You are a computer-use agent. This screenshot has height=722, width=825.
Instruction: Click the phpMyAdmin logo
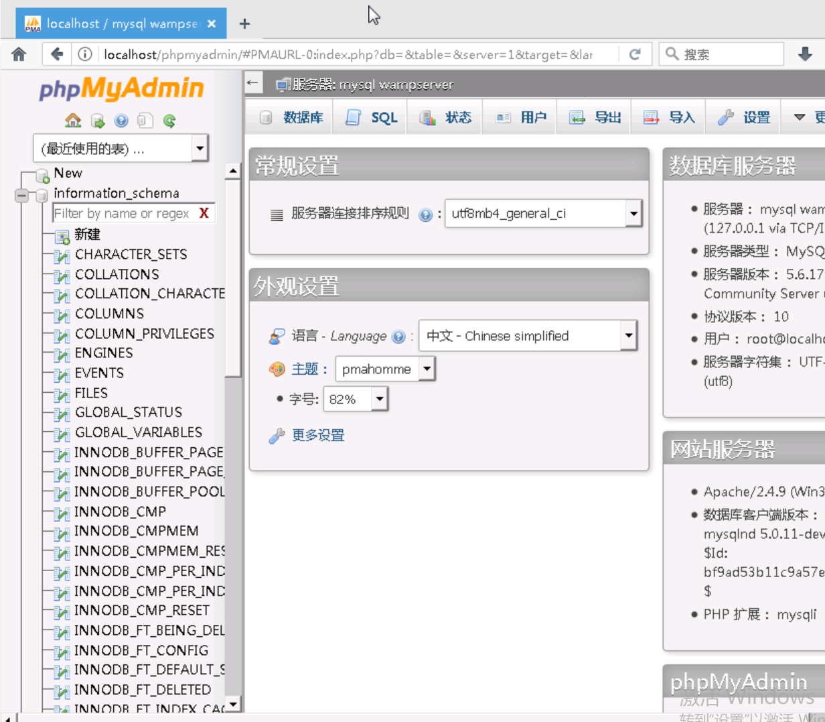point(121,88)
